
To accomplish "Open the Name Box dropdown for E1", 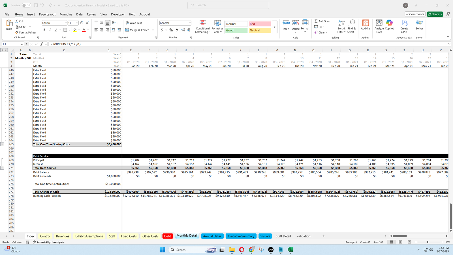I will point(22,44).
